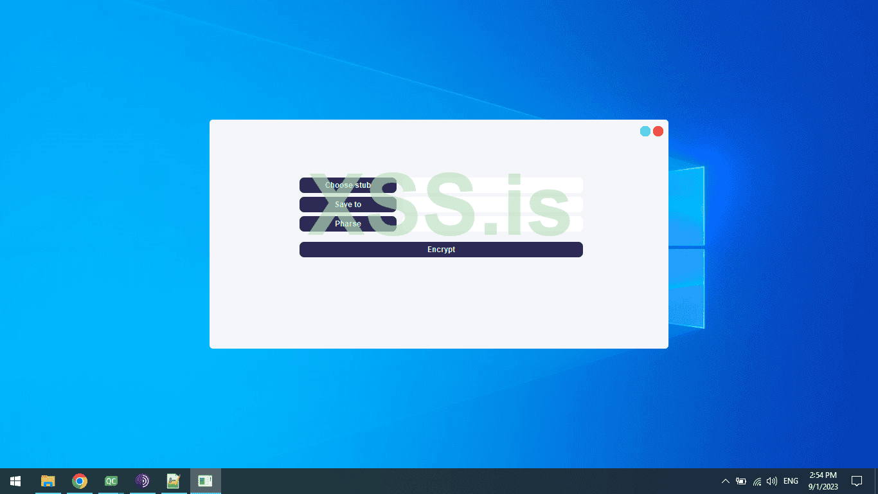
Task: Click the Save to button
Action: point(348,205)
